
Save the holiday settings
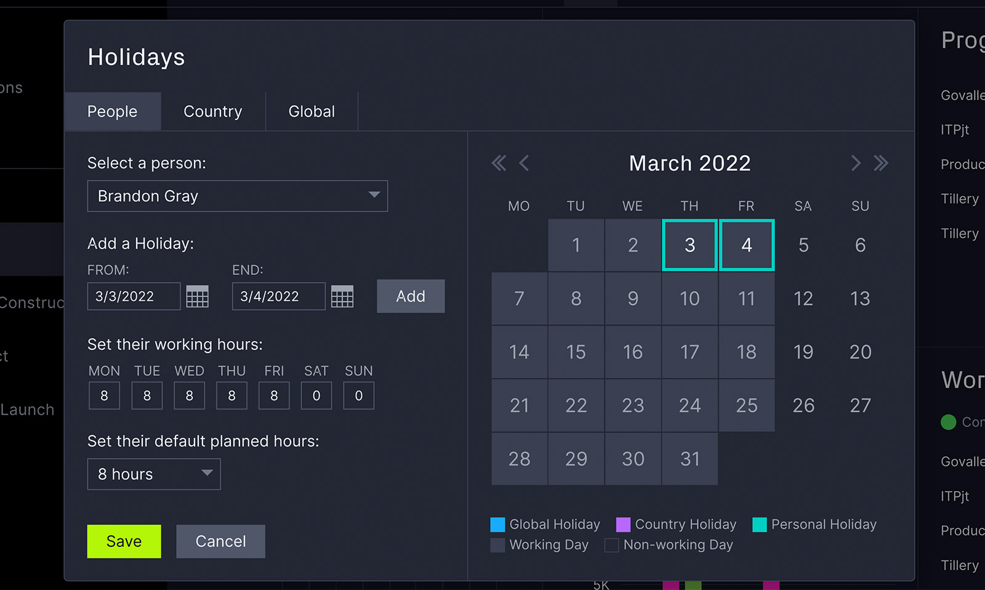click(x=123, y=541)
